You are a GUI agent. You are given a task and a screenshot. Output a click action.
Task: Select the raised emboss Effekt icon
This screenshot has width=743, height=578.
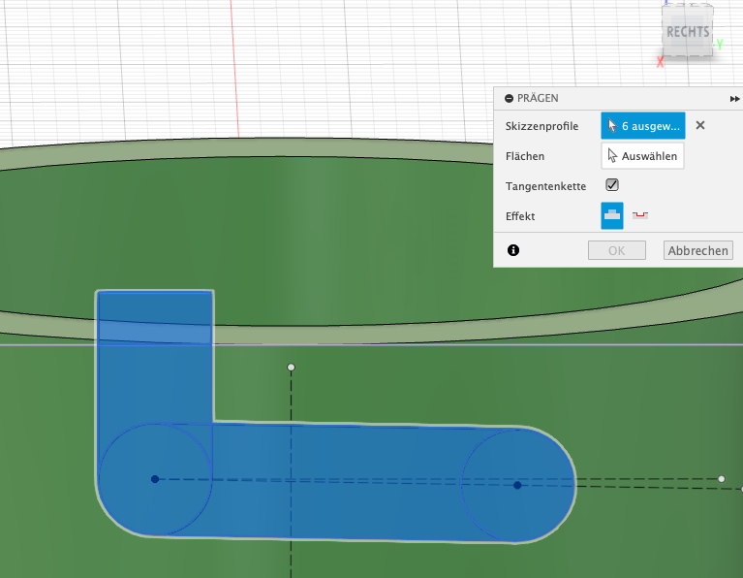pos(612,215)
